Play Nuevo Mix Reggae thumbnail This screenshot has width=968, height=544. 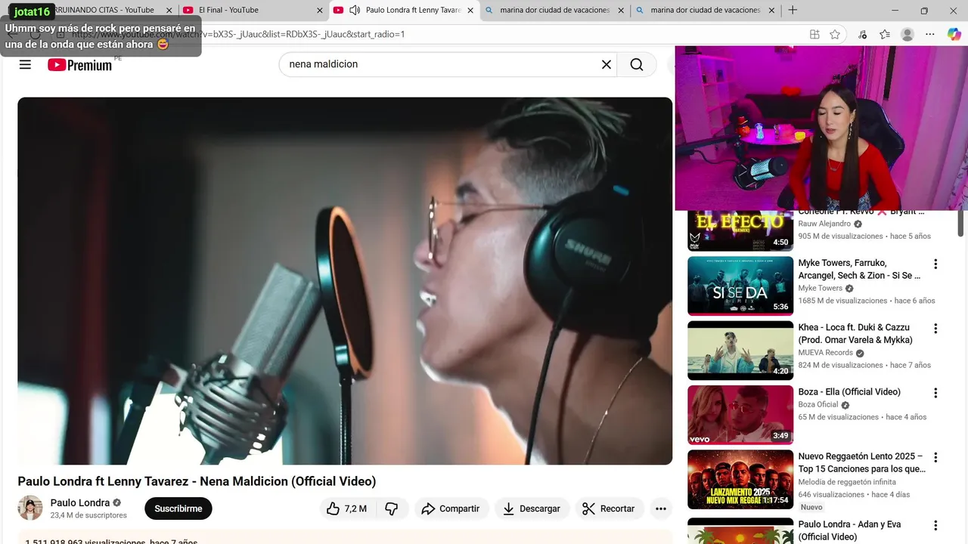click(x=740, y=479)
